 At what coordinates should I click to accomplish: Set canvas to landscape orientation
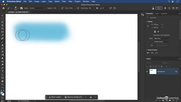point(158,31)
